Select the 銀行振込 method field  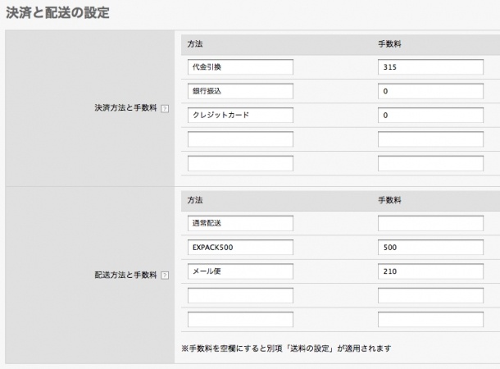(240, 91)
